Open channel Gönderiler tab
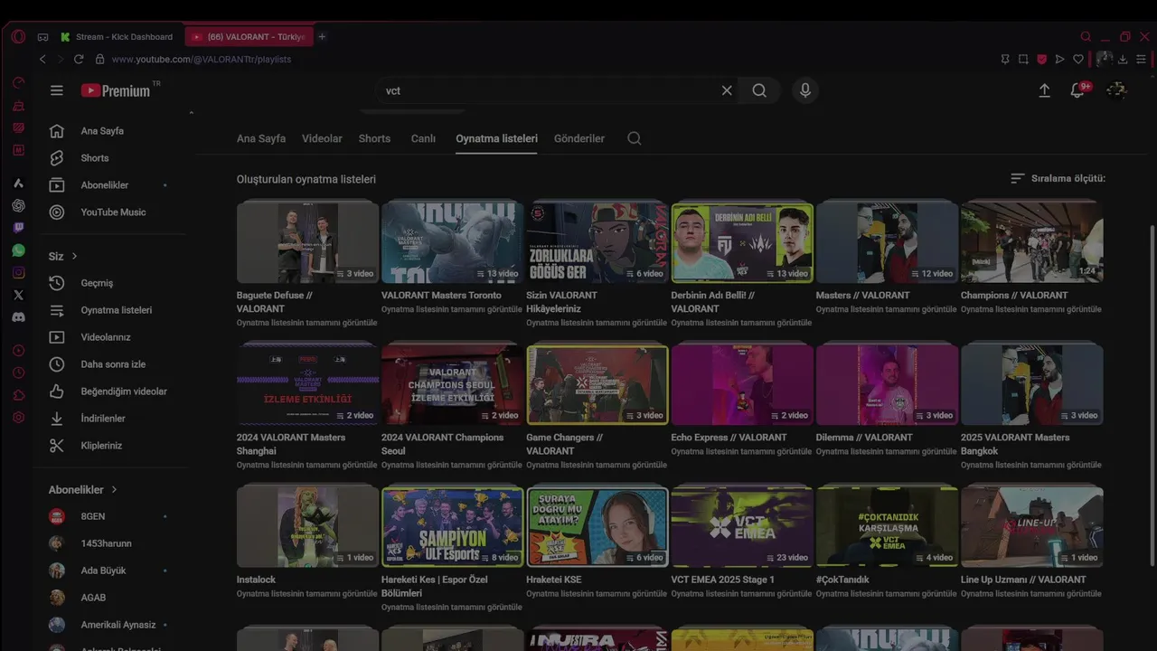The width and height of the screenshot is (1157, 651). (579, 138)
